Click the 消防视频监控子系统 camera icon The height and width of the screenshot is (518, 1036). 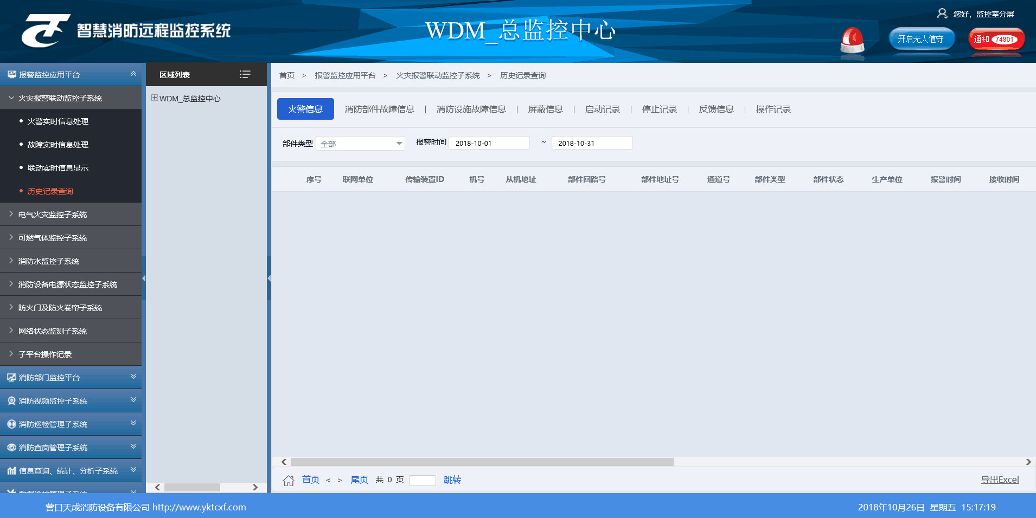[11, 401]
